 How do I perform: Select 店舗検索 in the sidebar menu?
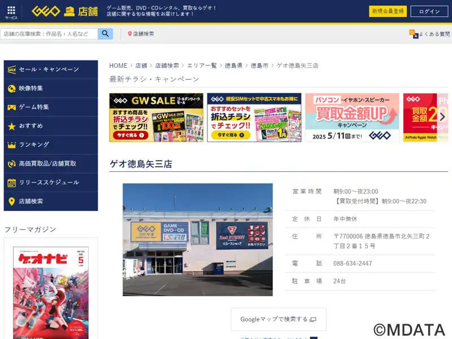tap(51, 202)
